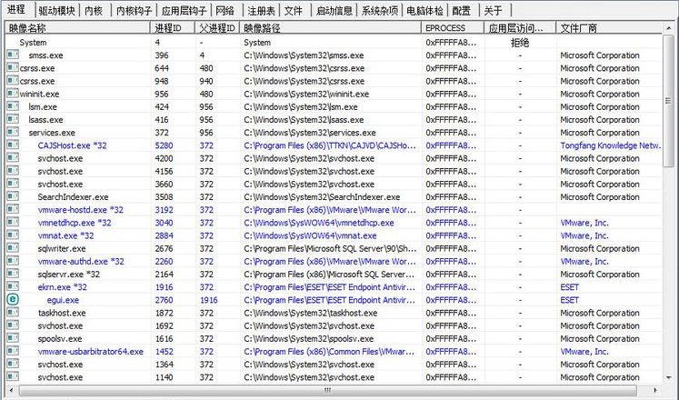Select svchost.exe with PID 1140

pyautogui.click(x=60, y=377)
